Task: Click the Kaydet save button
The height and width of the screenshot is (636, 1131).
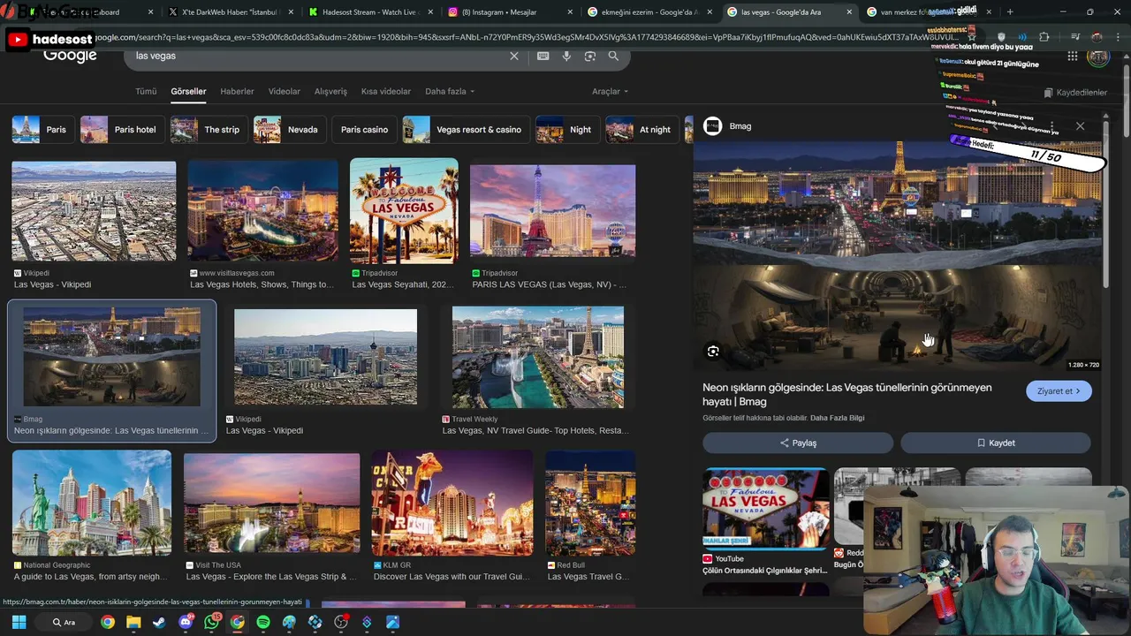Action: pos(996,443)
